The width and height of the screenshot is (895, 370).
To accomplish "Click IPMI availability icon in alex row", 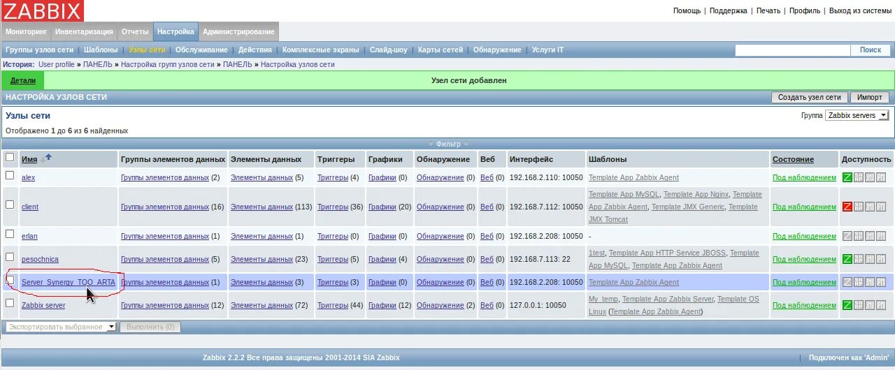I will tap(881, 177).
